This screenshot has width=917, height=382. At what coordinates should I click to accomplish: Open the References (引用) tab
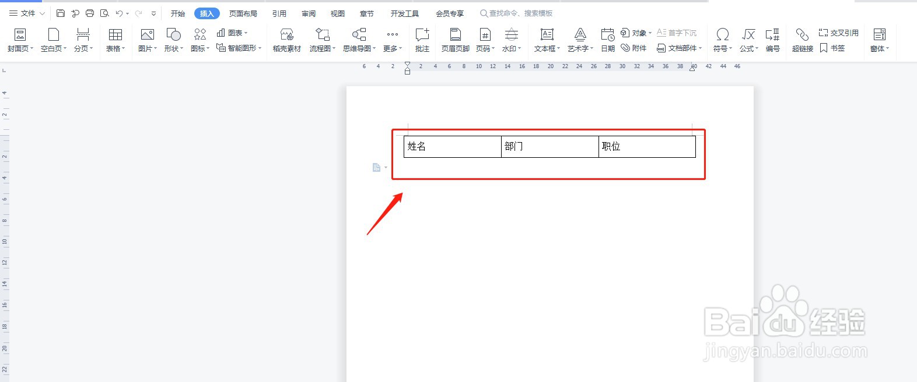[279, 13]
